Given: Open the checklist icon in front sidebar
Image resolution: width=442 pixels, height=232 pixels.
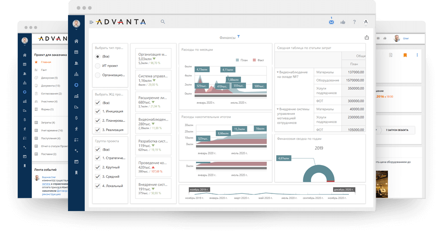Looking at the screenshot, I should 76,140.
